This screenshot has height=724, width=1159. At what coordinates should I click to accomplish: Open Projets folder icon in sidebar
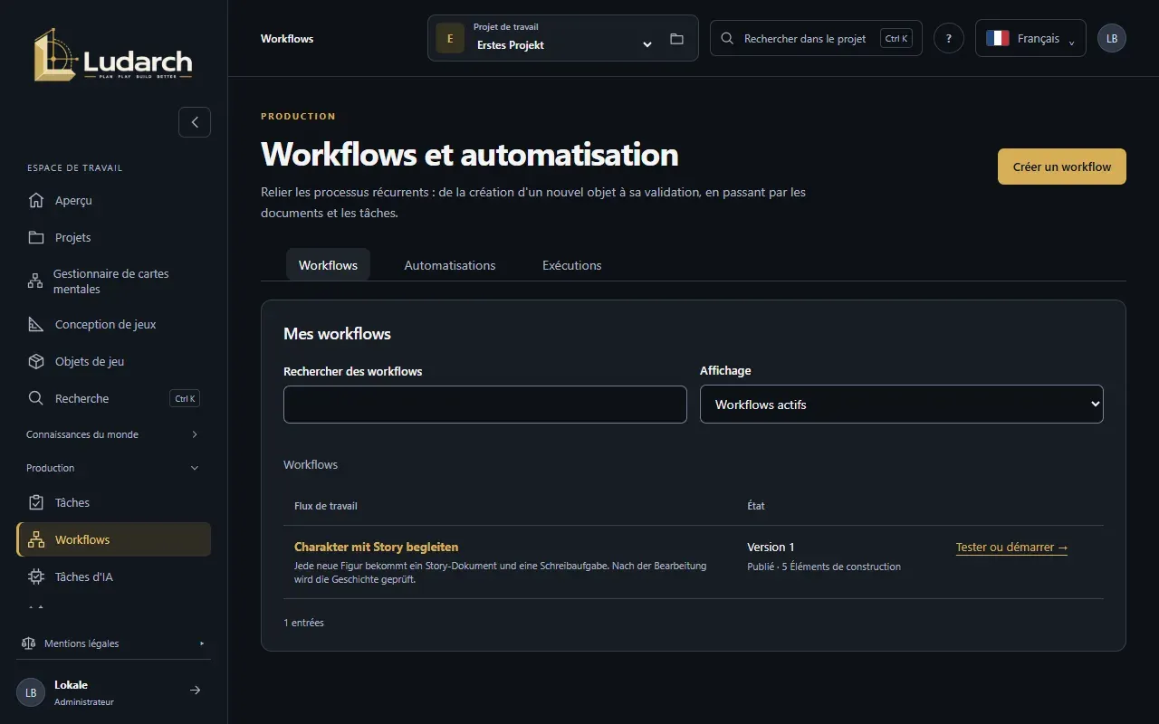pyautogui.click(x=36, y=237)
